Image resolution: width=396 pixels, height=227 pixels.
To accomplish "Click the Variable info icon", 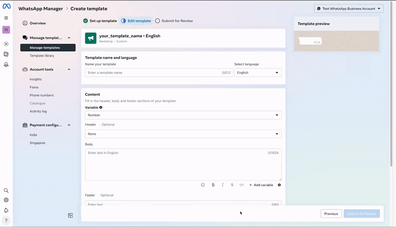I will pos(101,107).
